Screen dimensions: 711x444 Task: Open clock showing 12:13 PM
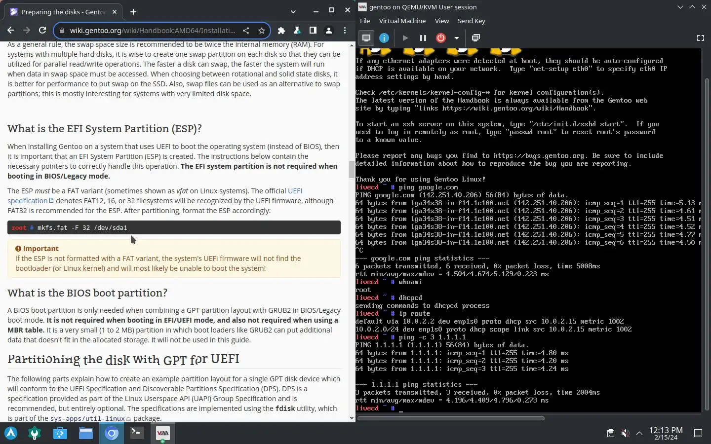click(666, 433)
